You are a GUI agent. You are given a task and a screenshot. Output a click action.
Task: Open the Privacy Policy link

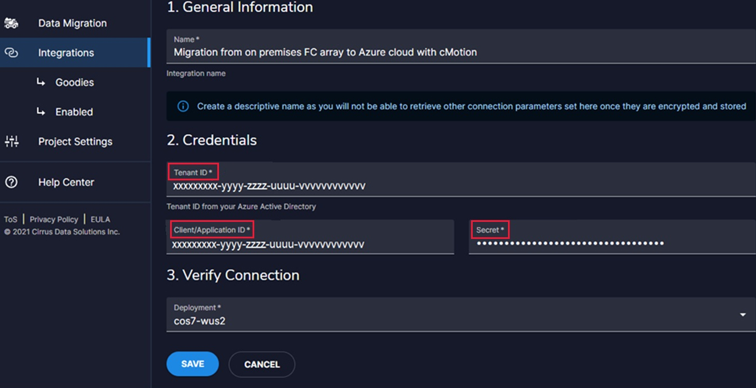[54, 220]
